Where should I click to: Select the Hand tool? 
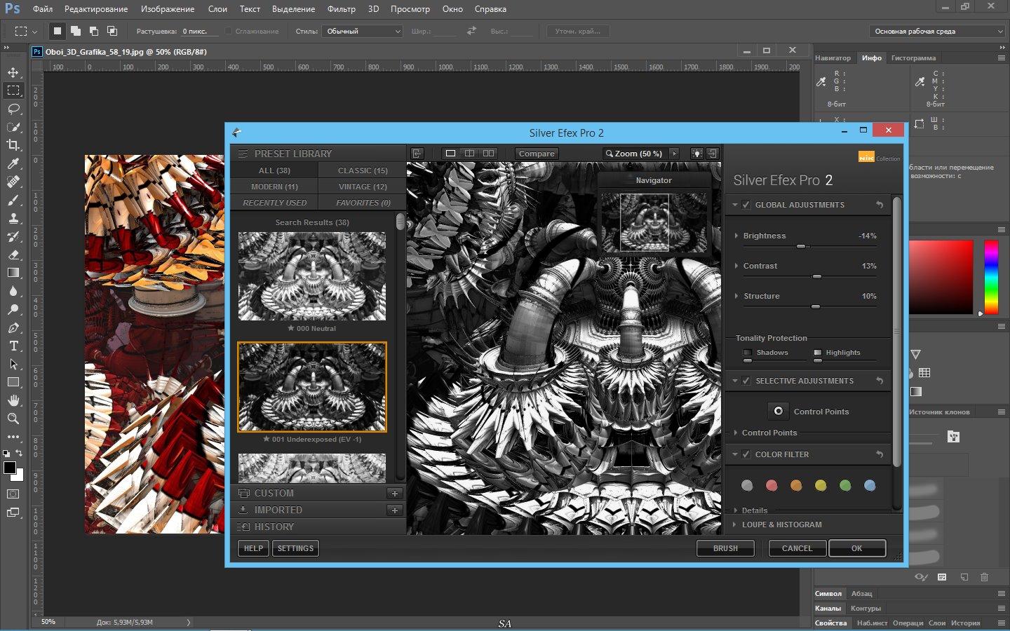(x=13, y=400)
